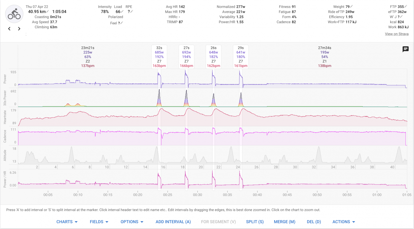This screenshot has width=414, height=229.
Task: Go to the previous activity arrow
Action: coord(9,29)
